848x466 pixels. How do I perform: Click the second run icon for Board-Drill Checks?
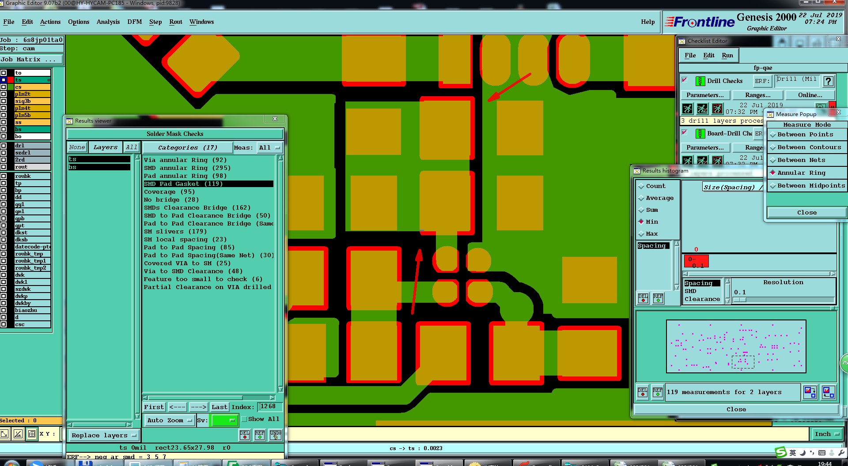[x=702, y=161]
